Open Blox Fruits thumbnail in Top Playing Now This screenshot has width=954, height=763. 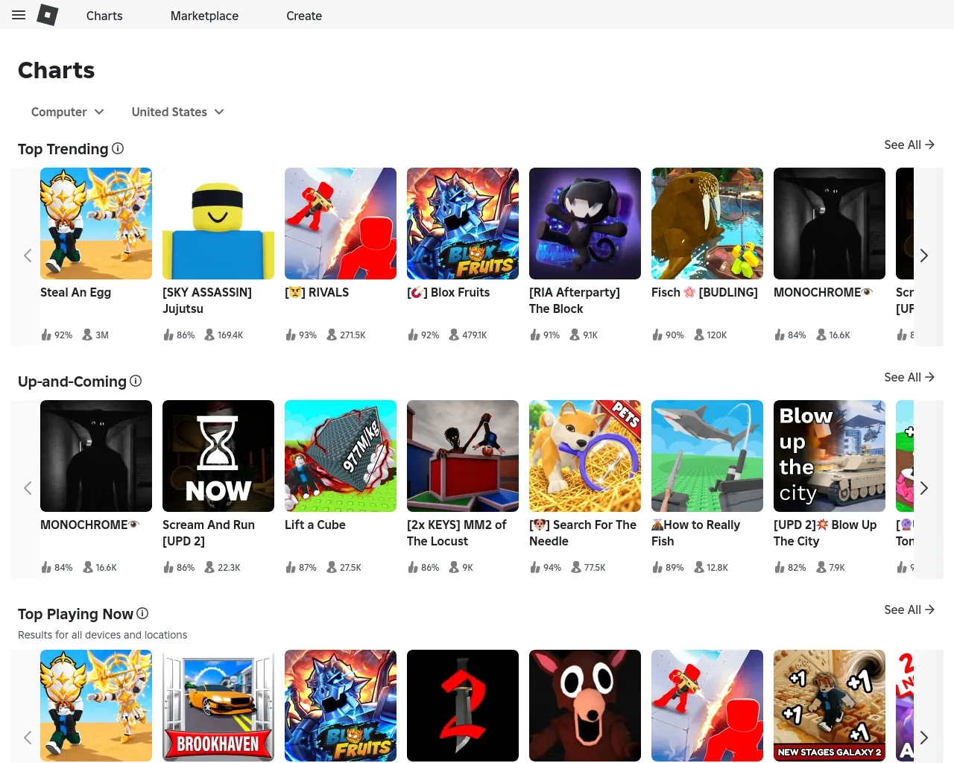(341, 706)
